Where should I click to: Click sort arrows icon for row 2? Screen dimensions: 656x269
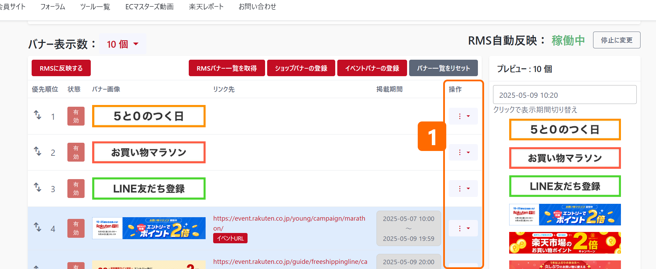37,151
